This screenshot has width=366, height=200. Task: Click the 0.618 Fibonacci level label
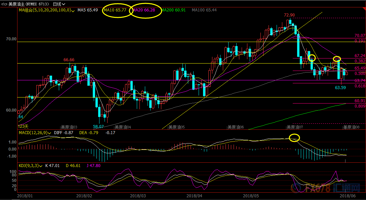coord(360,86)
